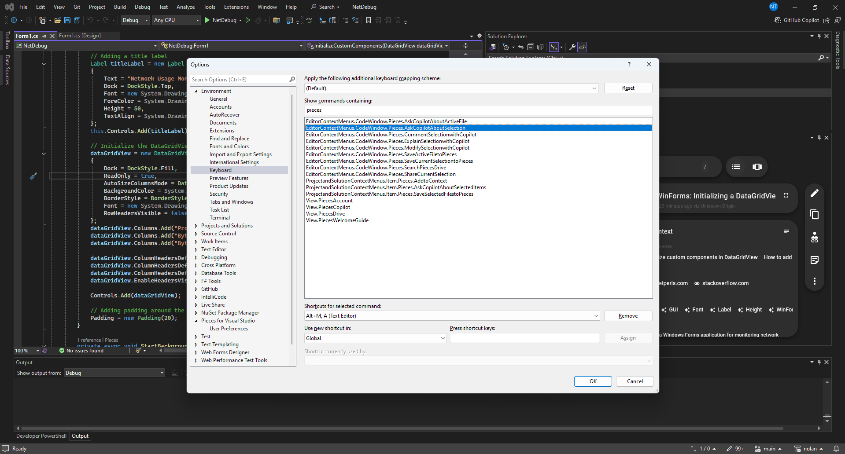The height and width of the screenshot is (454, 845).
Task: Click Pieces vertical three-dot more icon
Action: coord(815,281)
